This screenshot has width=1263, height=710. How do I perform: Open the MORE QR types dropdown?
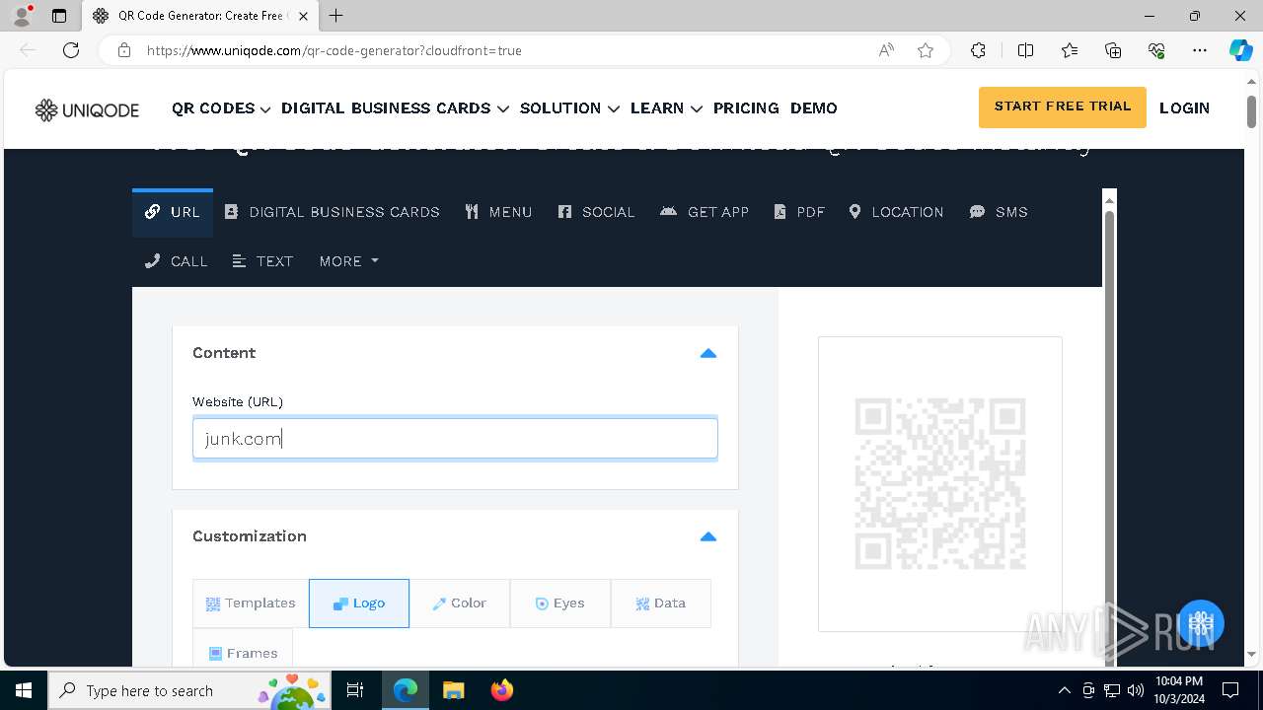click(x=348, y=261)
